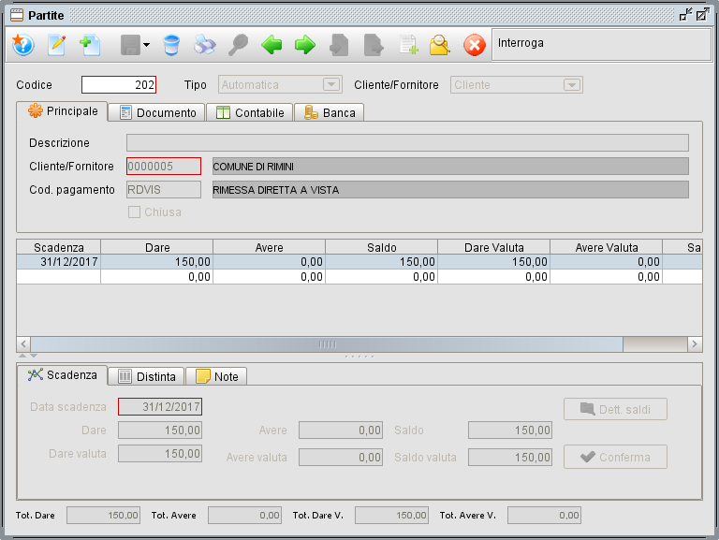Viewport: 719px width, 540px height.
Task: Toggle the Chiusa checkbox
Action: (x=135, y=212)
